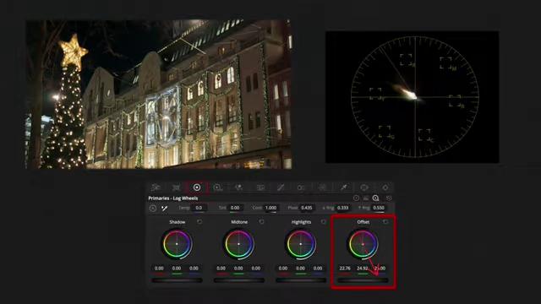Click the Primaries - Log Wheels title
Screen dimensions: 541x304
(x=172, y=198)
